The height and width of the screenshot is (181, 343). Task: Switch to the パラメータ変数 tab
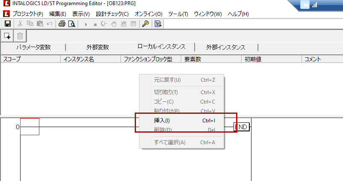click(x=33, y=47)
